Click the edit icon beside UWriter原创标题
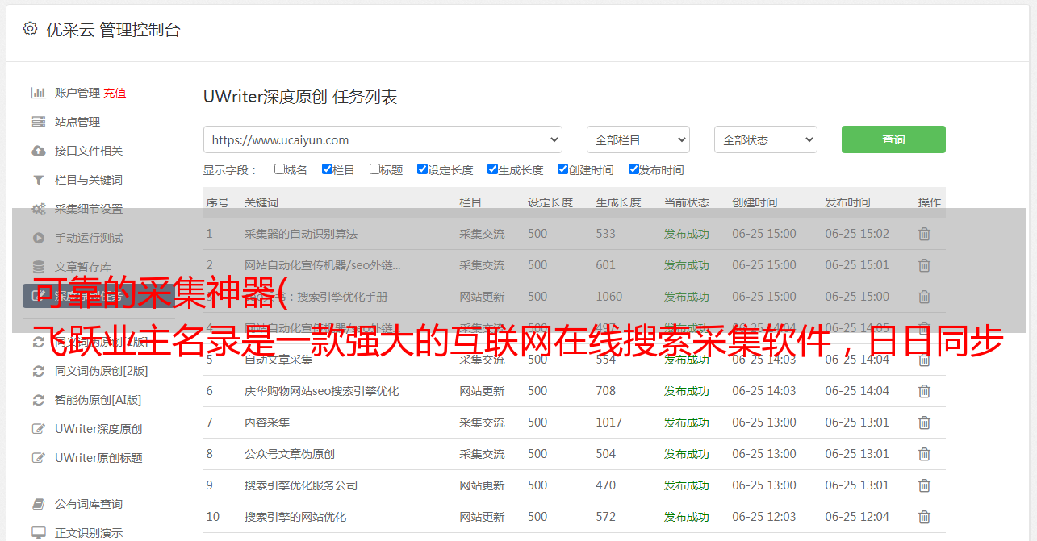The width and height of the screenshot is (1037, 541). click(x=38, y=458)
